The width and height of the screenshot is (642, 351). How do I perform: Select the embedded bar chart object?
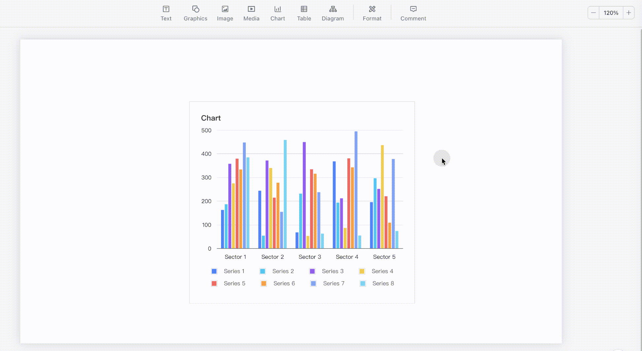(x=302, y=202)
